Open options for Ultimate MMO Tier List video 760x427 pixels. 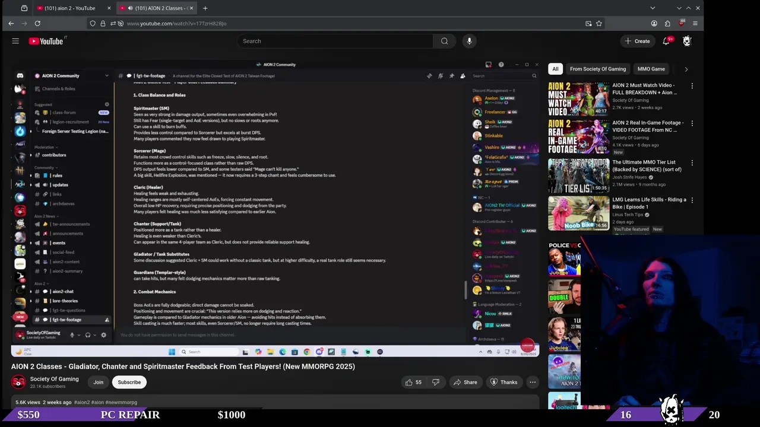point(692,162)
